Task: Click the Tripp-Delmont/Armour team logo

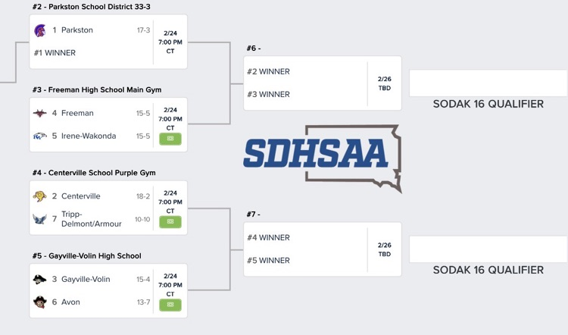Action: coord(40,219)
